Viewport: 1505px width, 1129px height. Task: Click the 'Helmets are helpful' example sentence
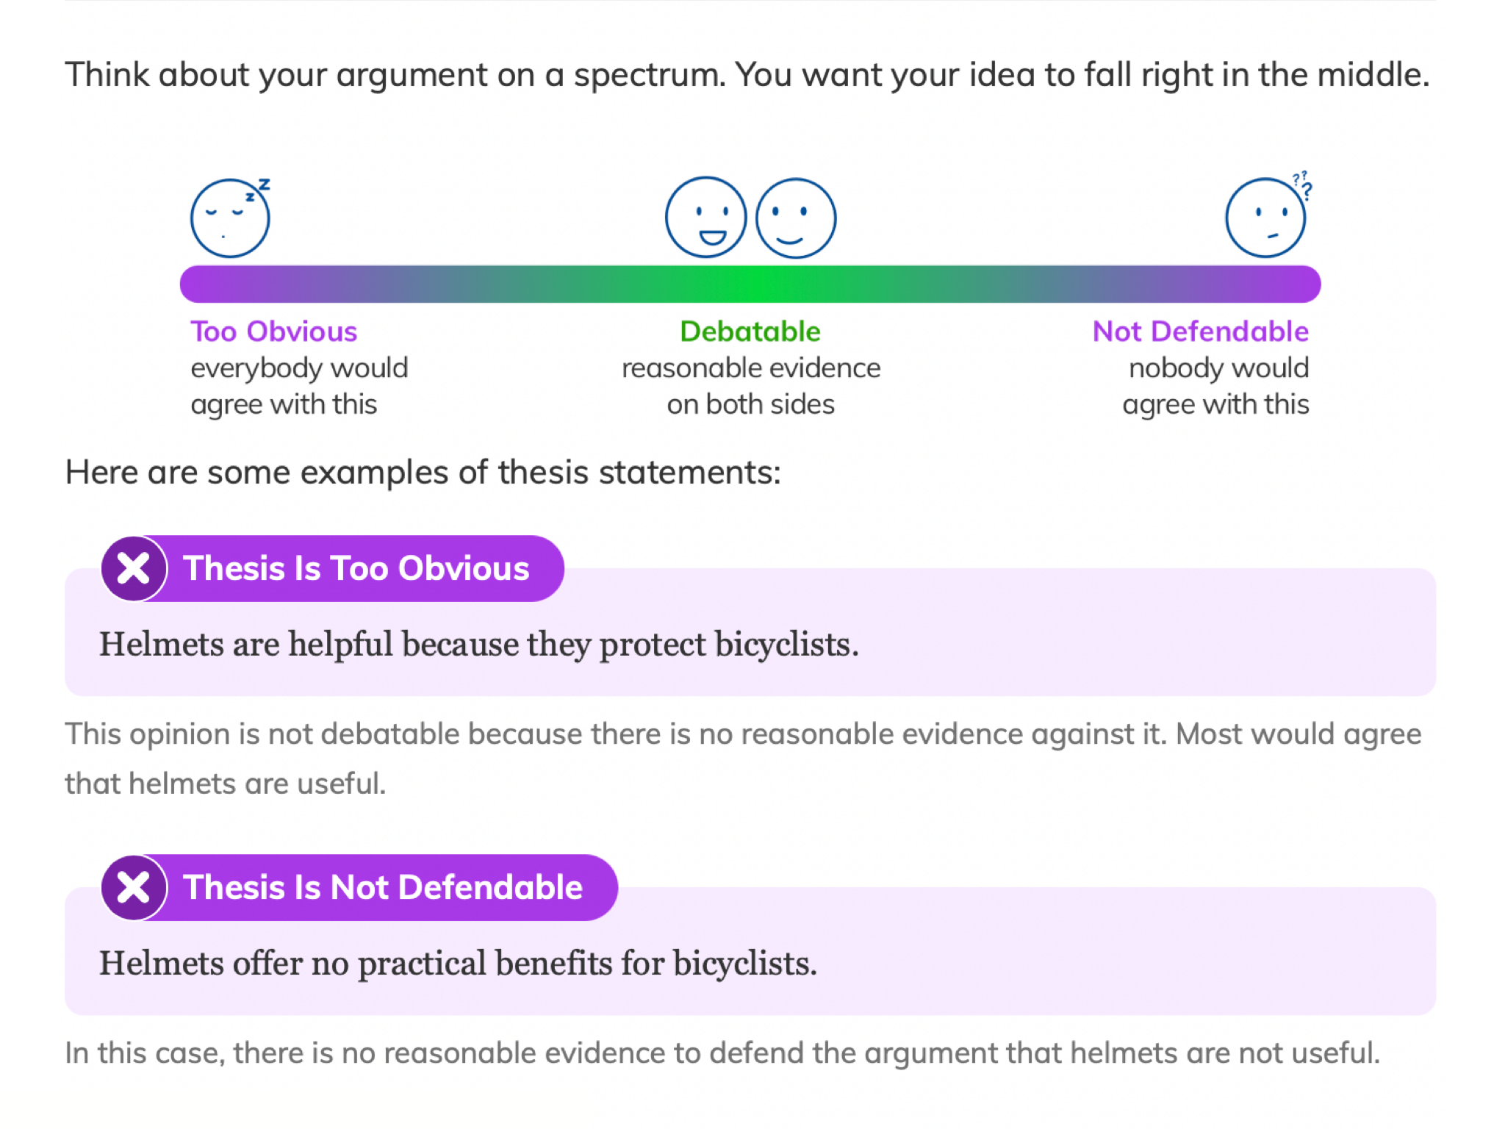[479, 645]
